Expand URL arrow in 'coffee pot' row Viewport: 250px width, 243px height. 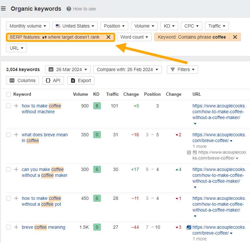click(x=195, y=216)
